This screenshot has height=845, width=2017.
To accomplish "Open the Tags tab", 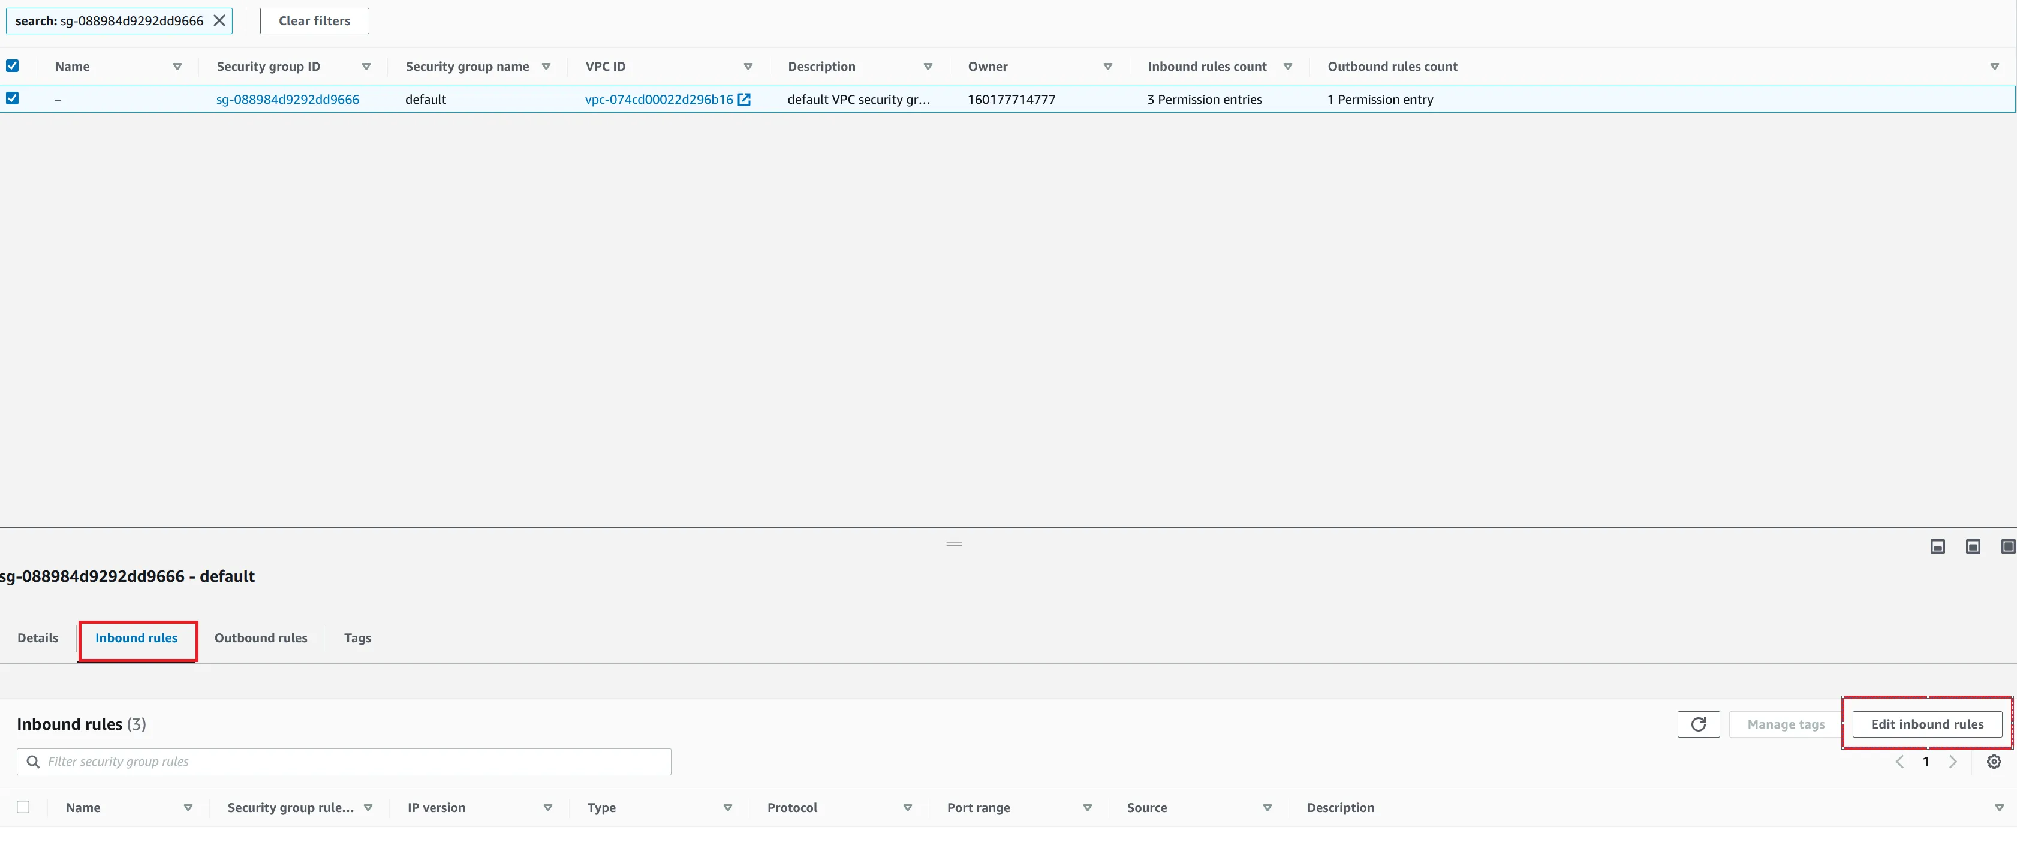I will click(x=357, y=637).
